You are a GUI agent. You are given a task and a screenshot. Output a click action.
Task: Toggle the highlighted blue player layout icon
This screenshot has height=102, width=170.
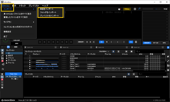pos(8,47)
